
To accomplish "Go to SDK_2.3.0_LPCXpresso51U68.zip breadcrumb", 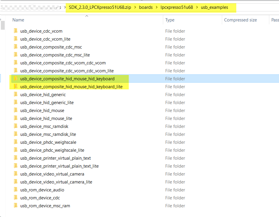I will [100, 7].
